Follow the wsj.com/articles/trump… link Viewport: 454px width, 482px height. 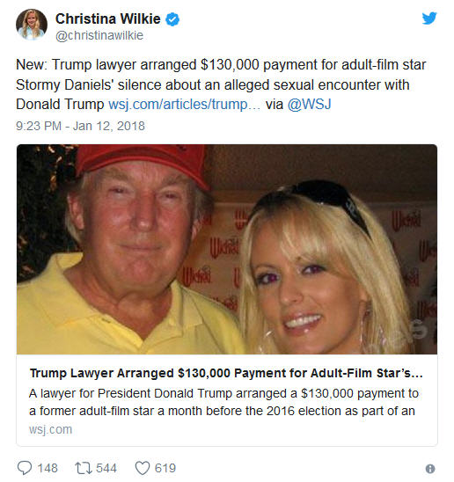pyautogui.click(x=184, y=104)
